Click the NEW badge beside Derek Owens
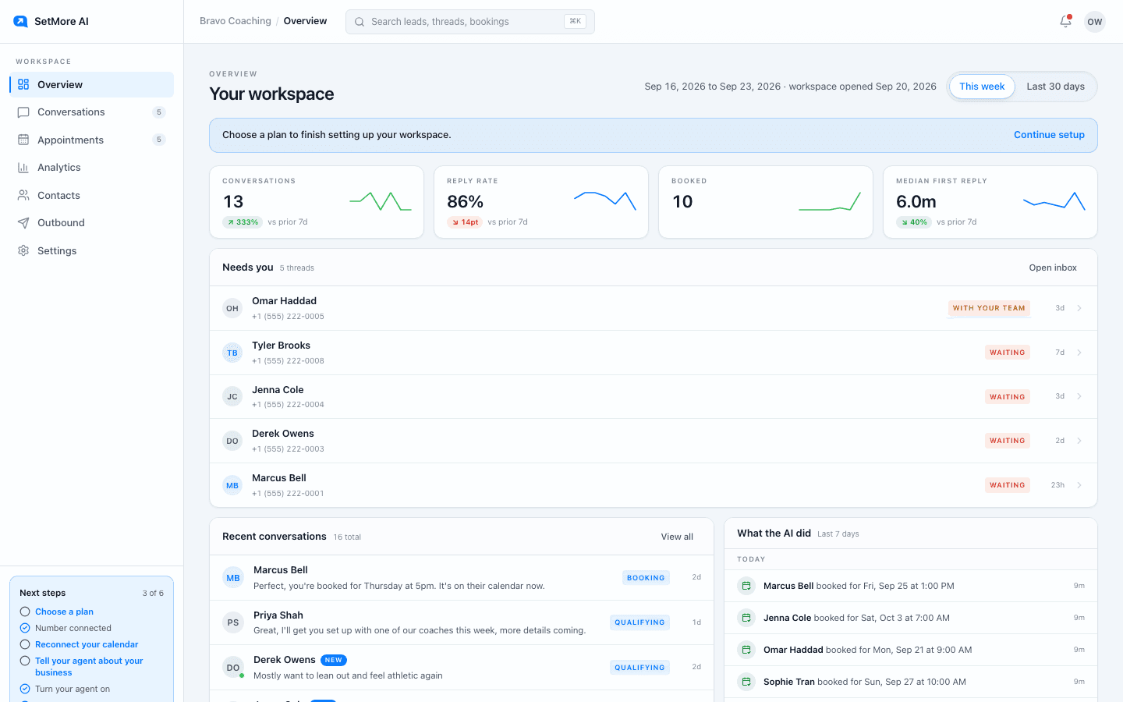1123x702 pixels. (x=334, y=660)
